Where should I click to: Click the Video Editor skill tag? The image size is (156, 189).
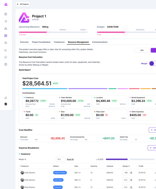(x=58, y=180)
